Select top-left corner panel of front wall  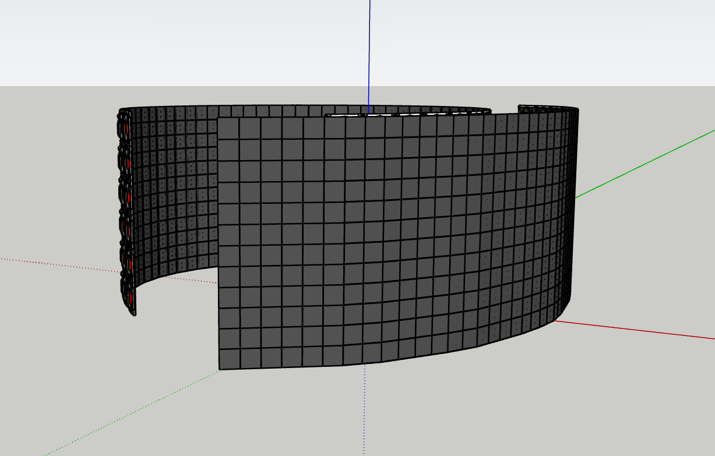pyautogui.click(x=228, y=129)
